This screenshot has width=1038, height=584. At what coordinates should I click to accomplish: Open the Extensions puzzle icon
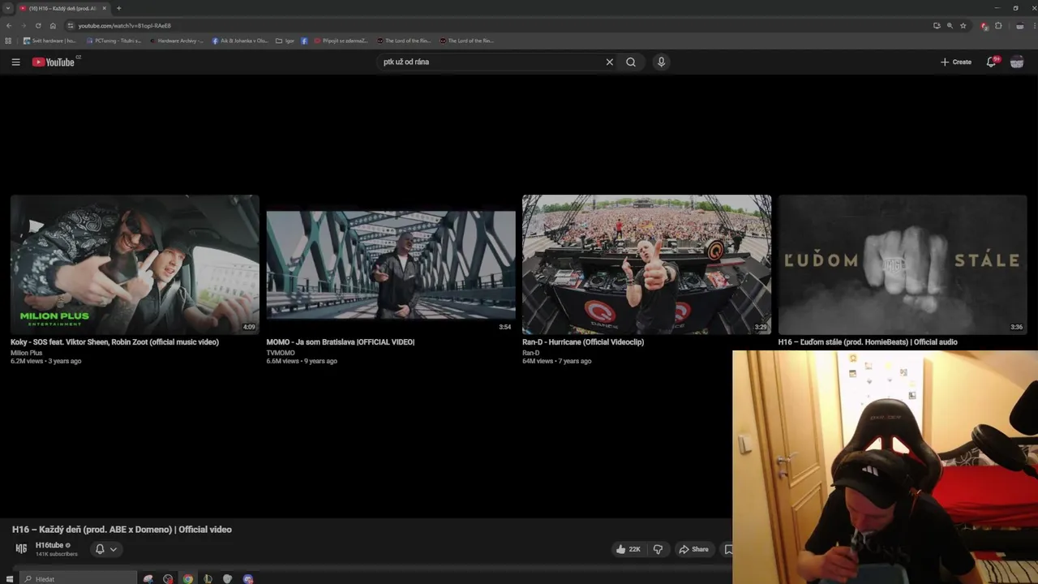click(x=998, y=25)
